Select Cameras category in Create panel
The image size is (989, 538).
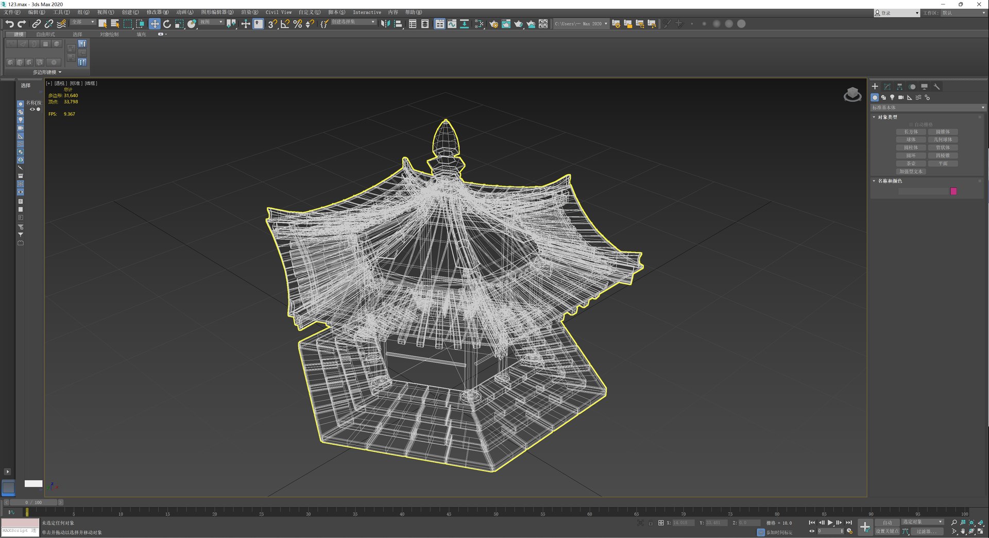901,97
